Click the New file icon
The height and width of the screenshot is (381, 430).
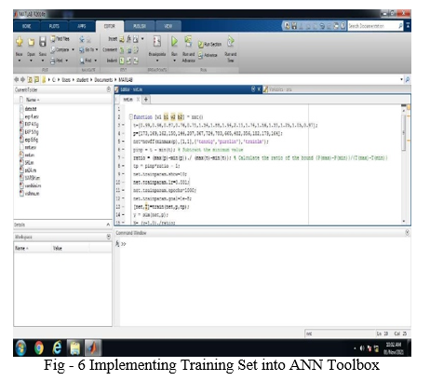(x=20, y=42)
